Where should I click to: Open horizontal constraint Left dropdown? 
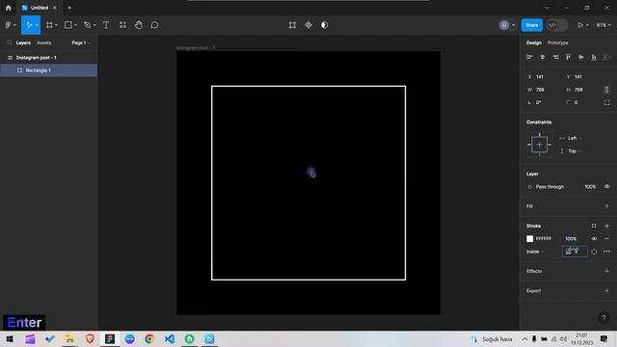click(x=574, y=138)
